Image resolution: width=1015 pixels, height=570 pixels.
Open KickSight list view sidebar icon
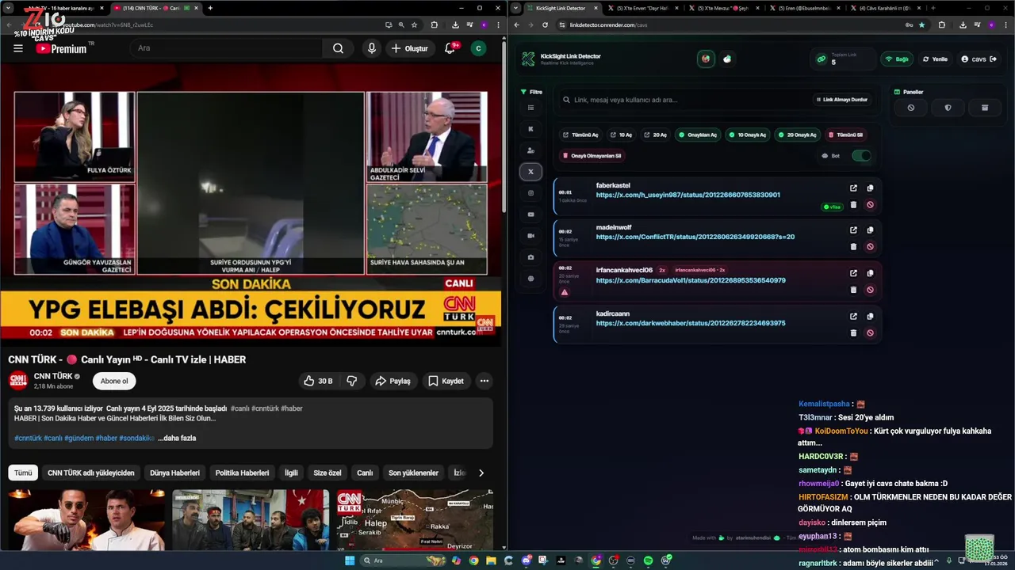530,108
